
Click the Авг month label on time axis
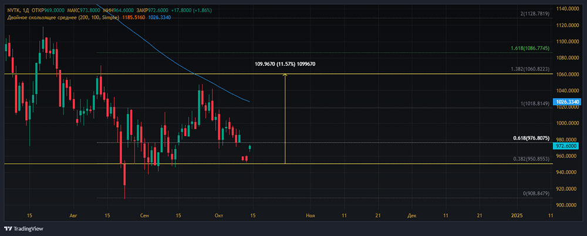click(x=73, y=215)
